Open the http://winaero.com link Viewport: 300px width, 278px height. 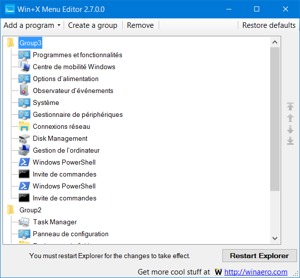click(256, 272)
